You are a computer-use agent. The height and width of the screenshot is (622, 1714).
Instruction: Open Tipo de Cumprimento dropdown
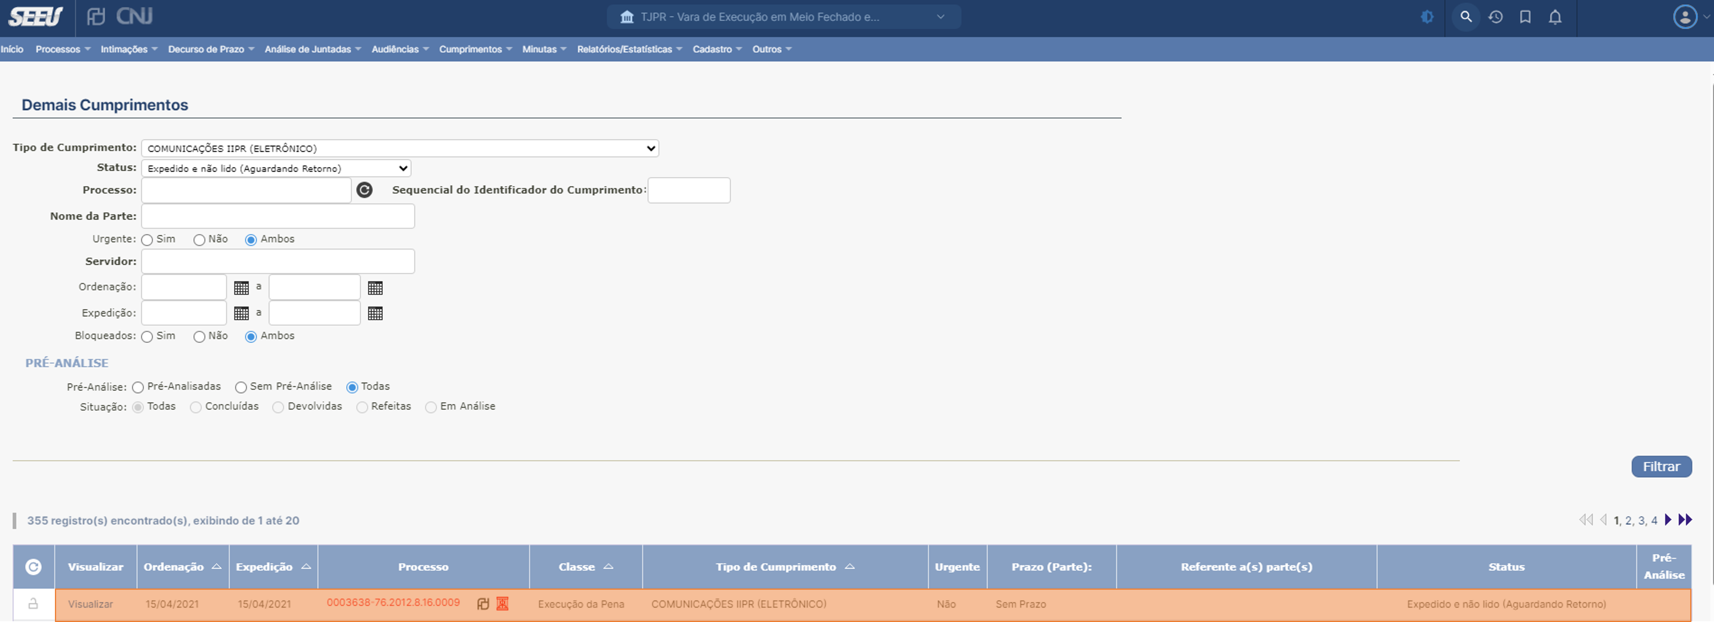(400, 148)
